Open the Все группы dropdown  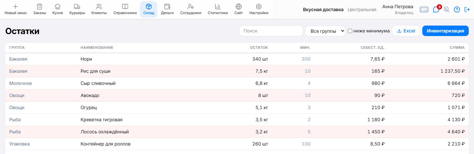click(325, 31)
